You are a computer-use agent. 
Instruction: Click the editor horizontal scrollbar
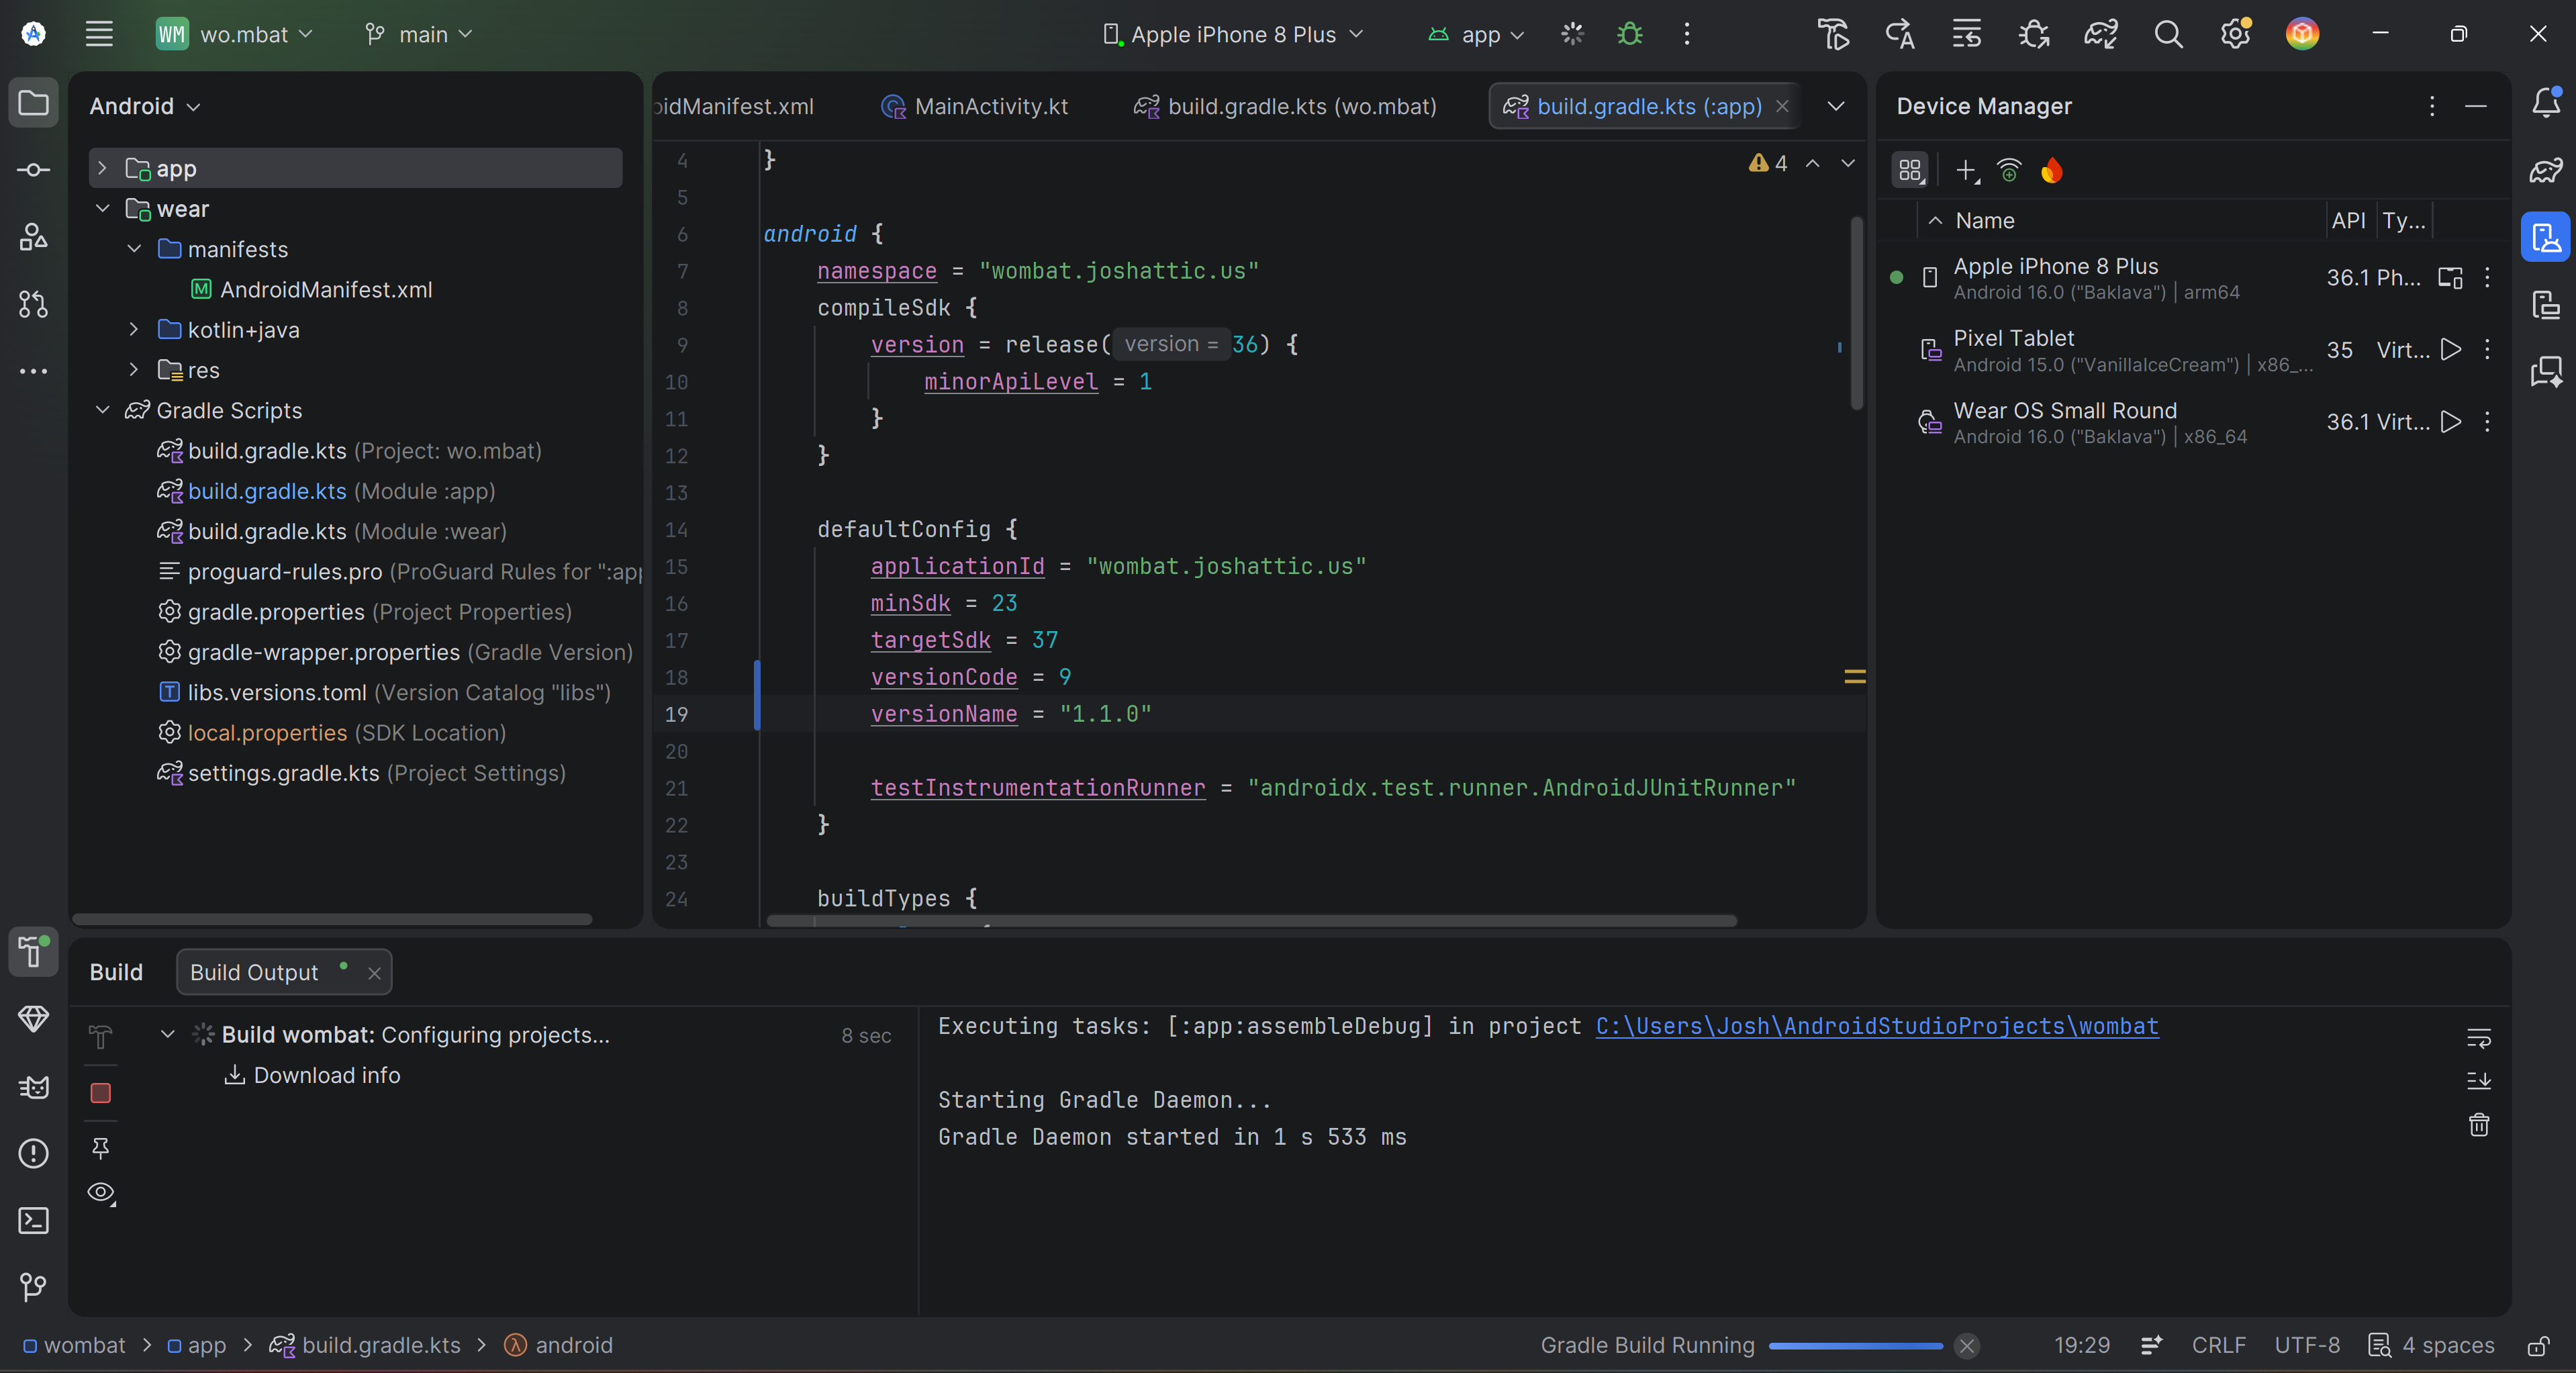[x=1251, y=920]
